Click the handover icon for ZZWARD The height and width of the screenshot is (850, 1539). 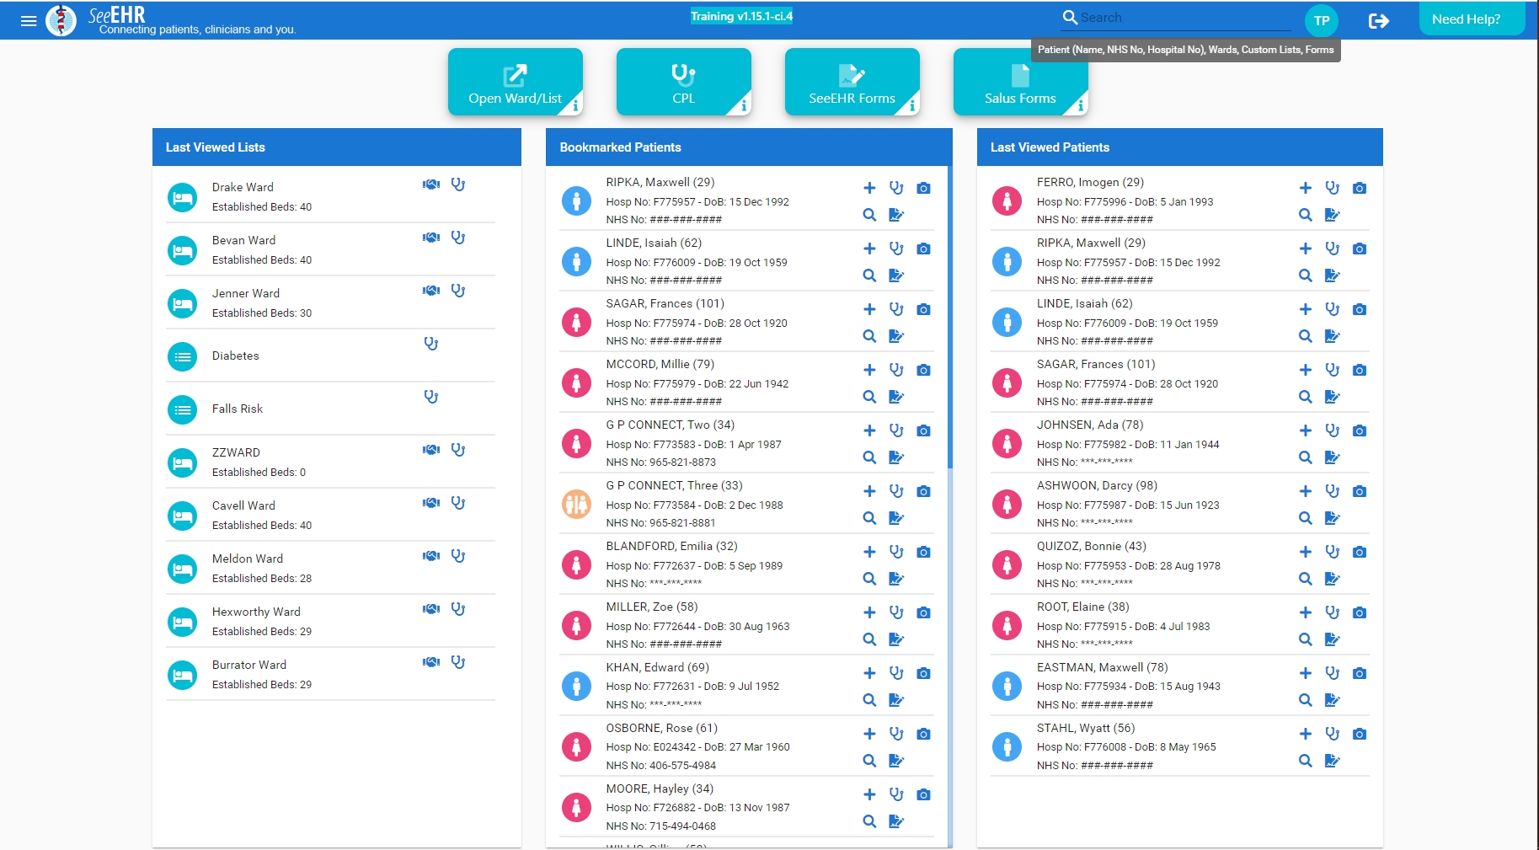pyautogui.click(x=431, y=450)
